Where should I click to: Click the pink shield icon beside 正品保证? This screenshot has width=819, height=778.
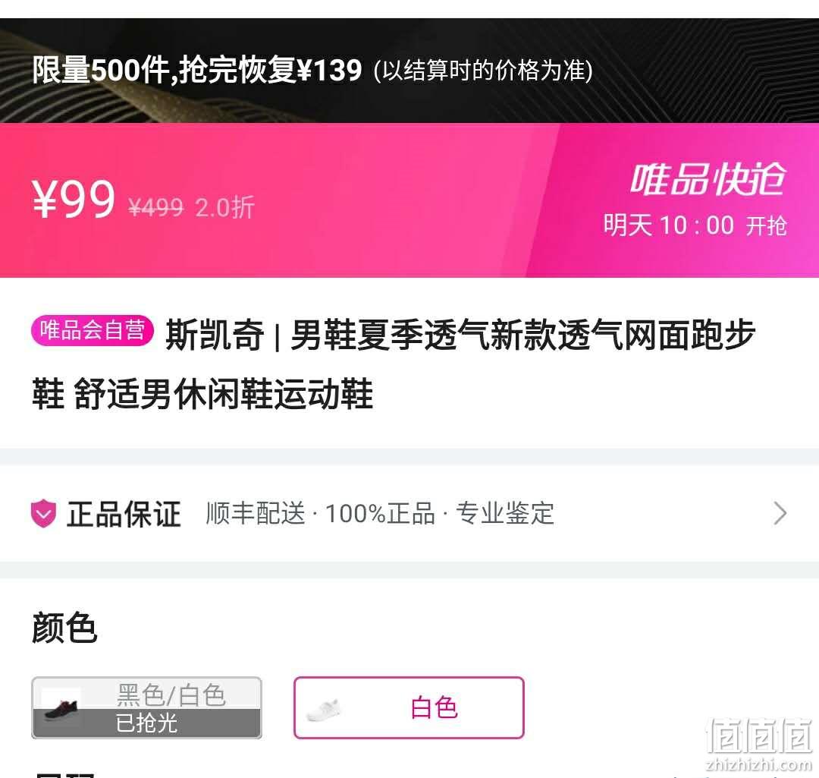point(43,513)
